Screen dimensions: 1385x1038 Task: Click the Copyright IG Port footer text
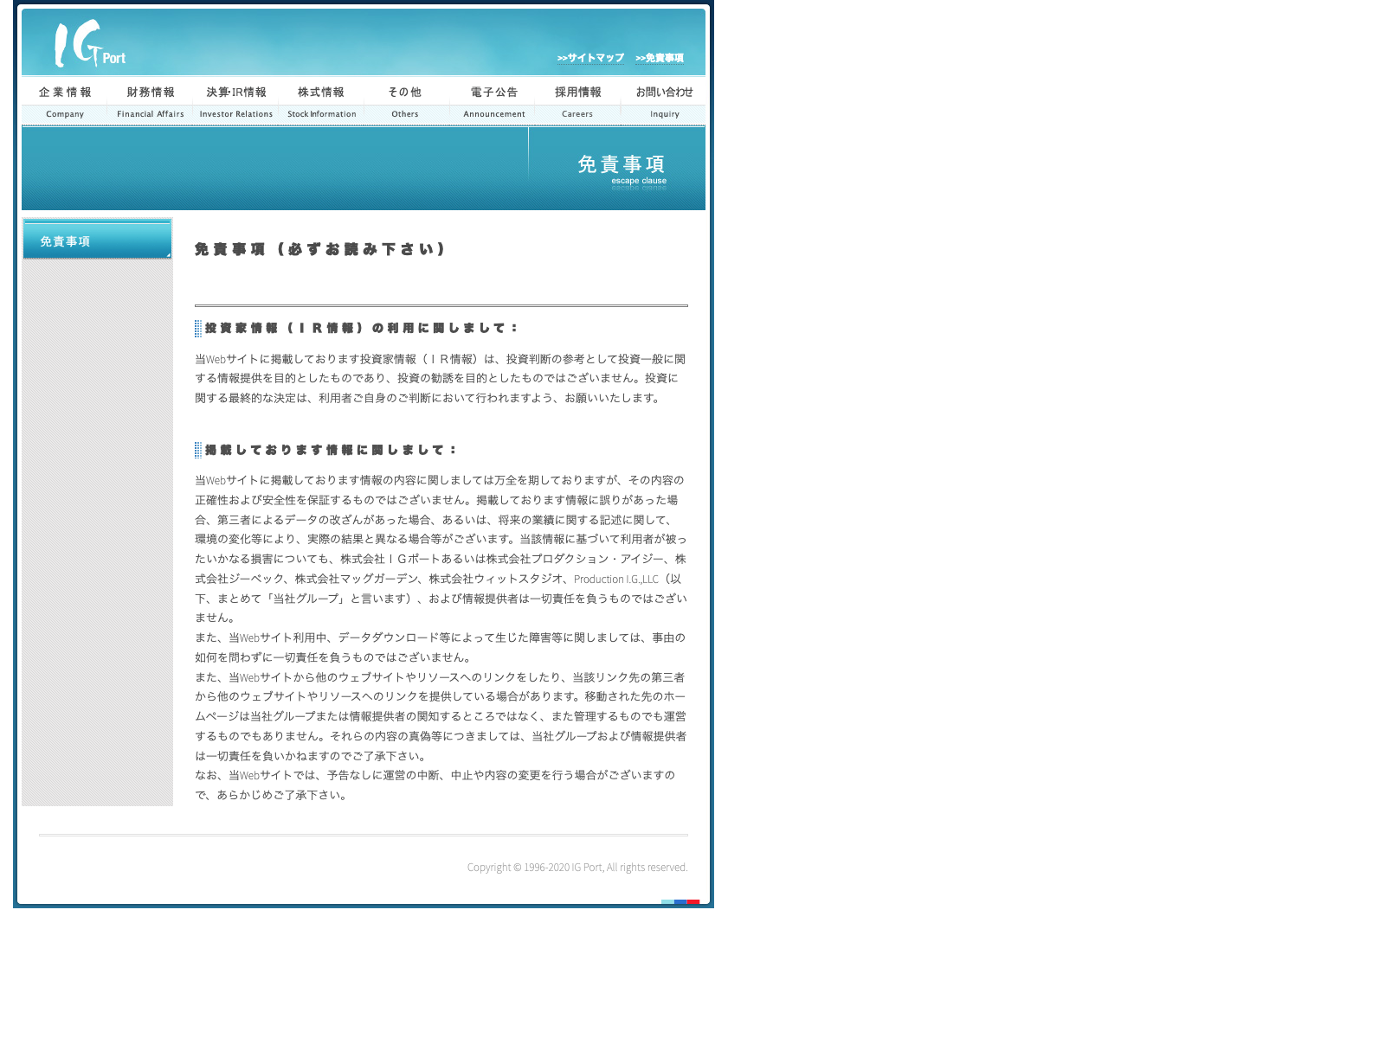pos(577,867)
